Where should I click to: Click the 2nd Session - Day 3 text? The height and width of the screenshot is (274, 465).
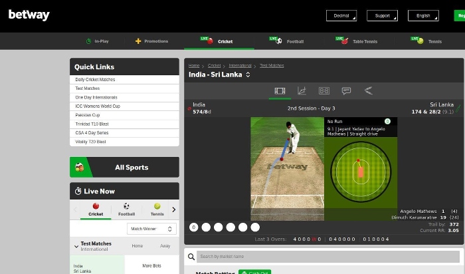[x=311, y=108]
